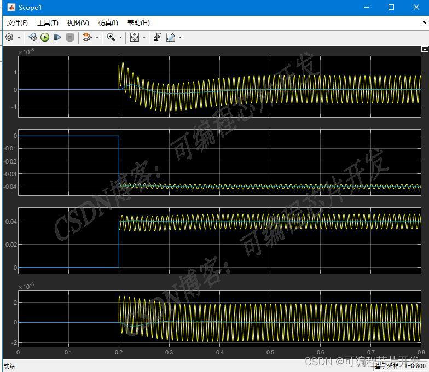Expand the zoom options dropdown arrow
Screen dimensions: 429x372
[x=120, y=37]
